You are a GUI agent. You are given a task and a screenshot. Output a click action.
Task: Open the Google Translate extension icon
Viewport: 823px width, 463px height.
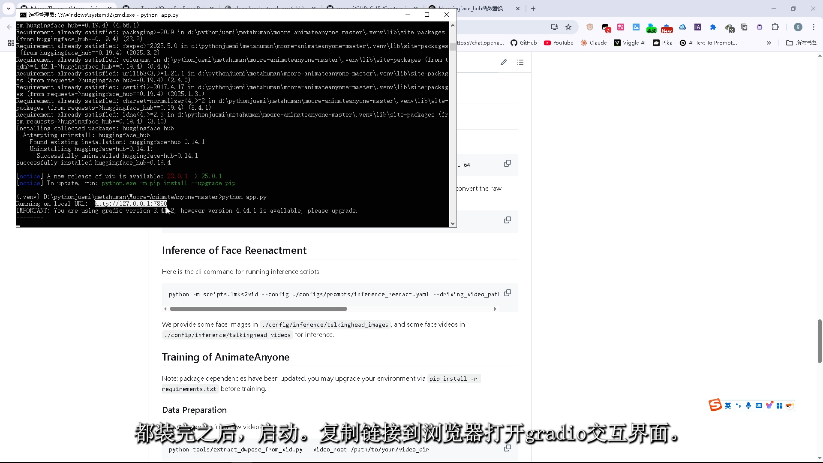click(621, 27)
